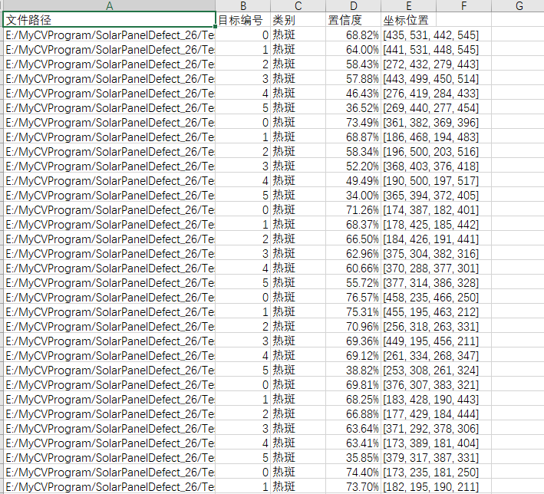Click the 类别 header cell
Image resolution: width=544 pixels, height=494 pixels.
click(298, 19)
